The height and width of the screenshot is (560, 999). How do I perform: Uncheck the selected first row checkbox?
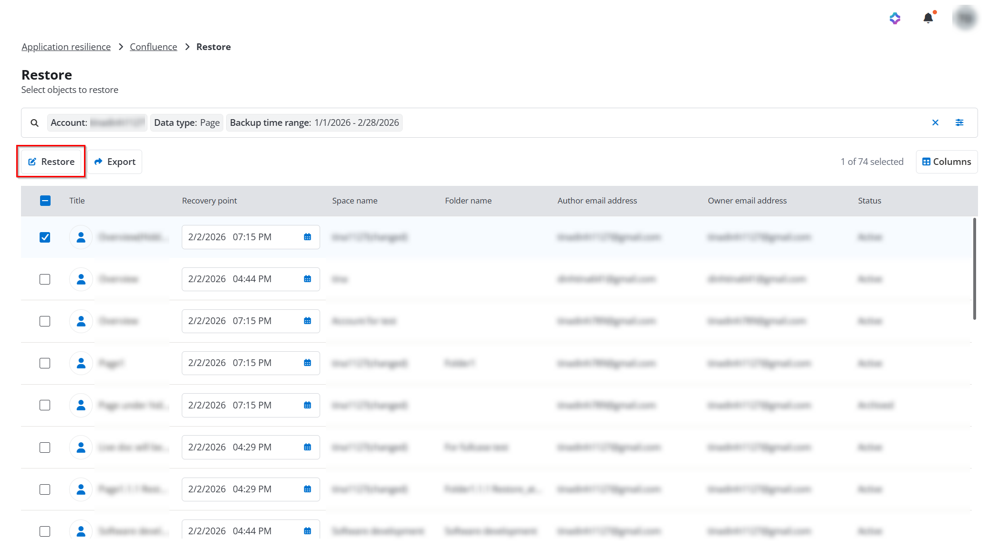coord(45,237)
